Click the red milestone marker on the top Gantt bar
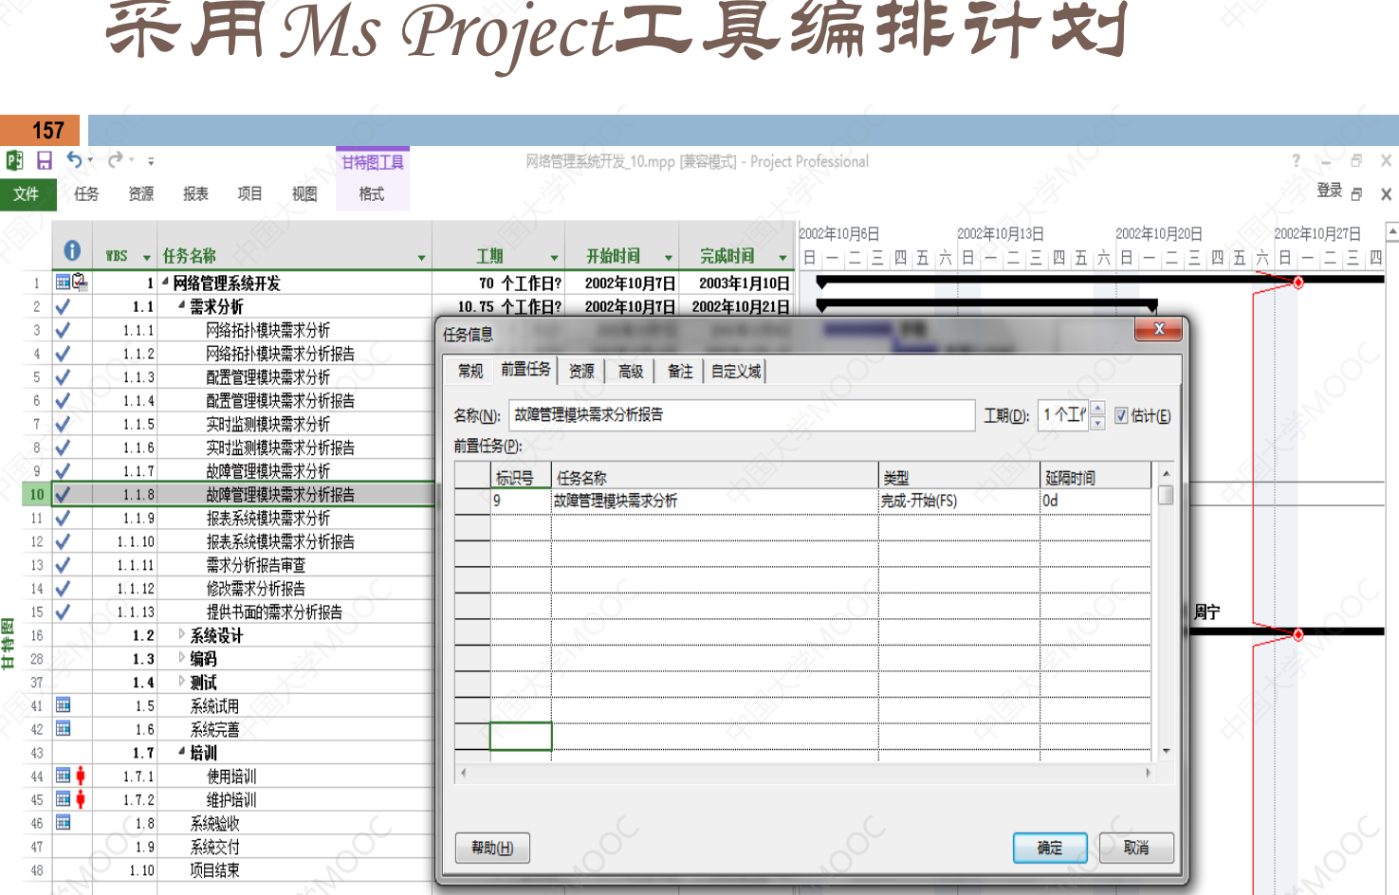The image size is (1399, 895). (x=1298, y=282)
